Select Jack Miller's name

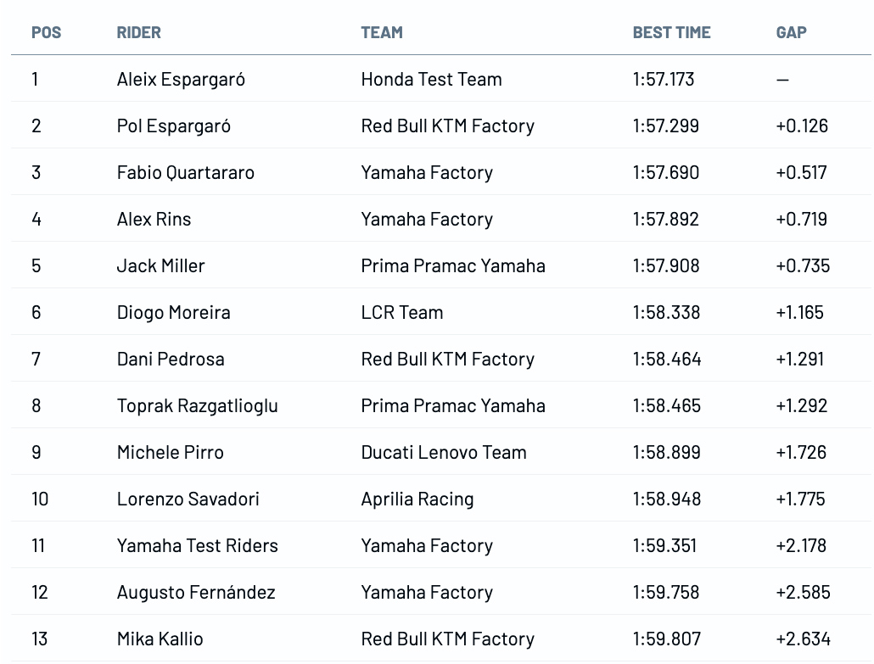160,266
